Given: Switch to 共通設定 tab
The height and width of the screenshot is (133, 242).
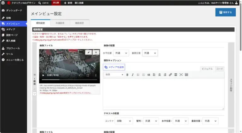Looking at the screenshot, I should point(60,23).
